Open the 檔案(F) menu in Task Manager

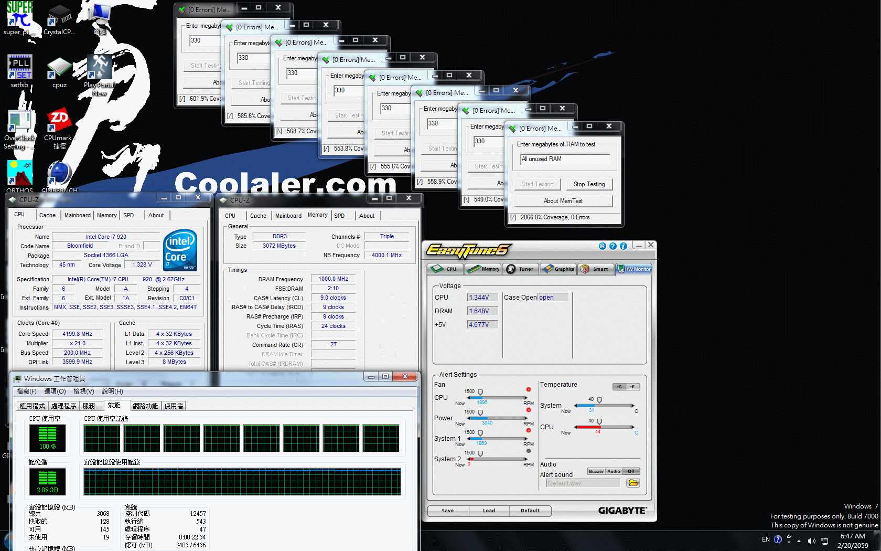point(27,391)
